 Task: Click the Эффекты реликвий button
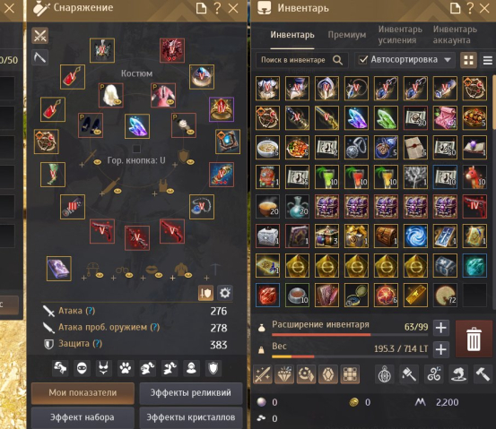[191, 393]
